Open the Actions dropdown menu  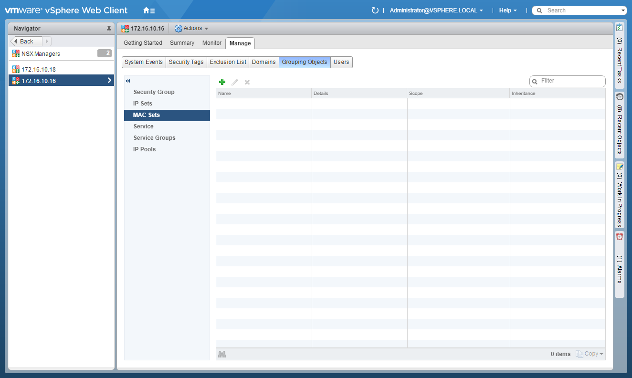[192, 29]
